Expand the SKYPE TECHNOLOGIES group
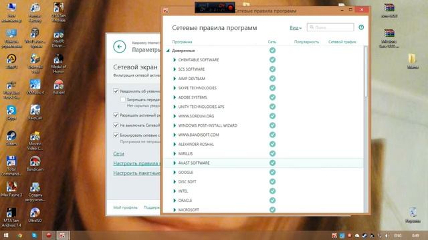The height and width of the screenshot is (240, 428). [175, 88]
